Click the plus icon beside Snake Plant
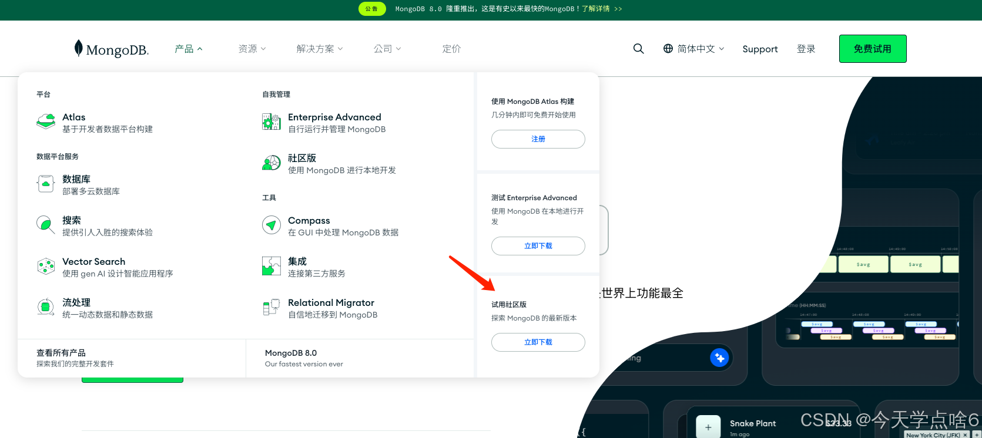This screenshot has height=438, width=982. pyautogui.click(x=708, y=427)
